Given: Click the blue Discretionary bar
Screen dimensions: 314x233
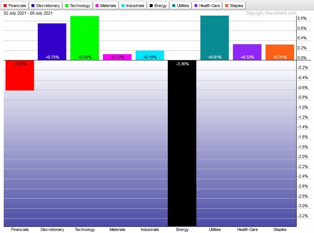Looking at the screenshot, I should pos(52,42).
